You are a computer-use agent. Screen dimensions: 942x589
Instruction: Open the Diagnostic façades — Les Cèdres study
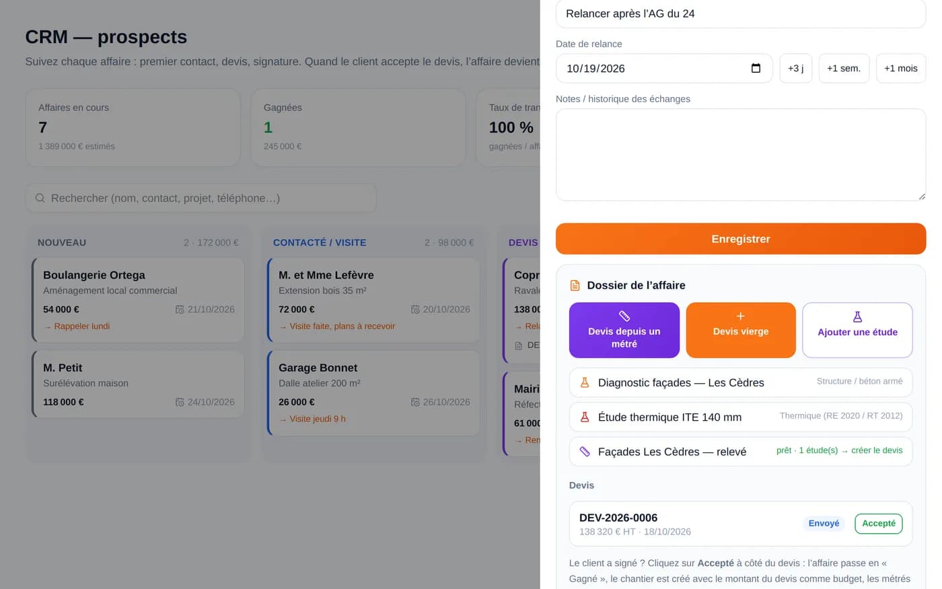tap(741, 382)
